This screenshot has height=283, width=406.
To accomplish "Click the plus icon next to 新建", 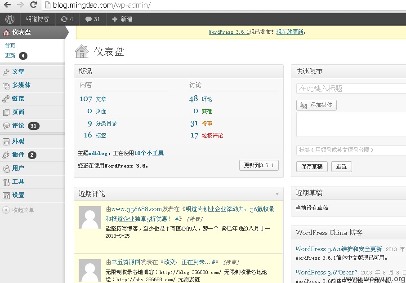I will 115,19.
